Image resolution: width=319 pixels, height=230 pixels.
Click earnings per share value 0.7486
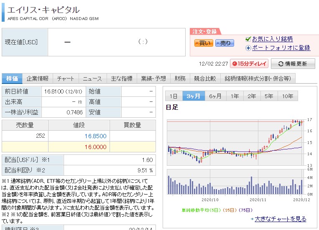pyautogui.click(x=74, y=112)
